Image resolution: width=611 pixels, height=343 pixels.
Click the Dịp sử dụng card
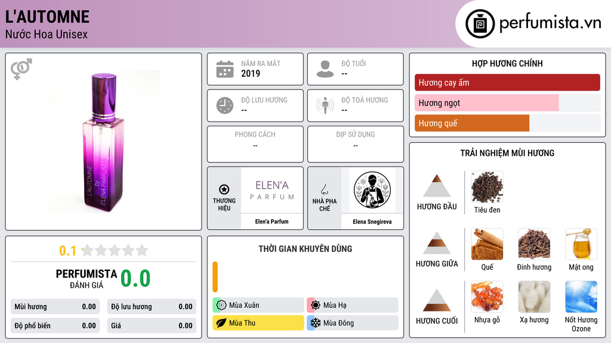coord(356,144)
